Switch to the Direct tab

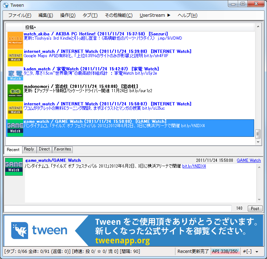pyautogui.click(x=44, y=149)
